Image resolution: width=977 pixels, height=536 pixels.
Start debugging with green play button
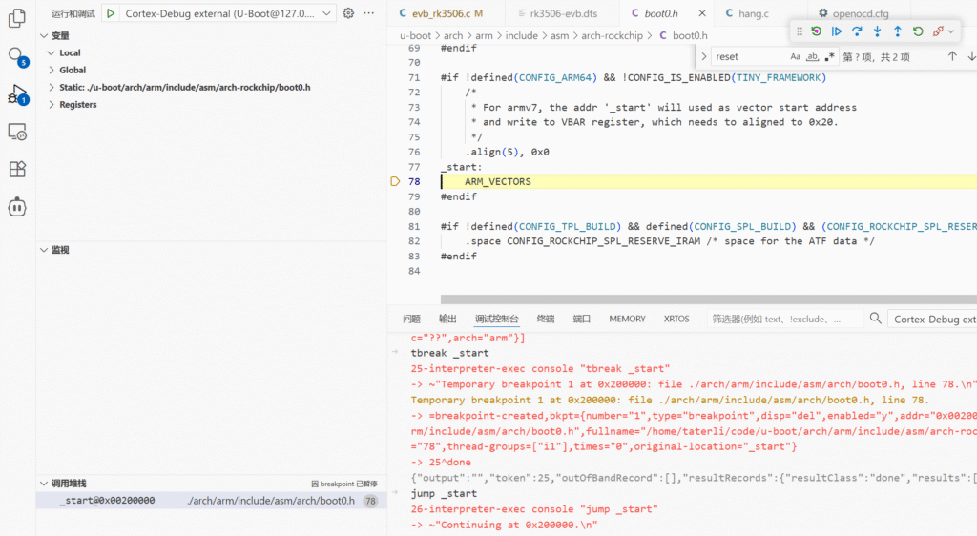click(111, 13)
